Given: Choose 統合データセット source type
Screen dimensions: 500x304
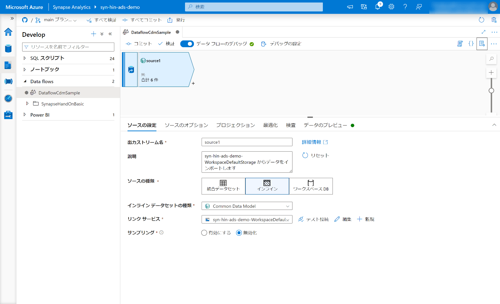Looking at the screenshot, I should click(x=223, y=186).
